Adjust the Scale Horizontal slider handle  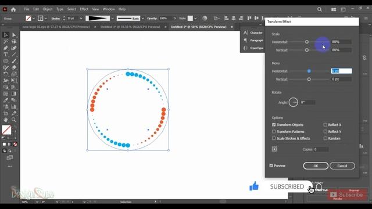coord(307,42)
